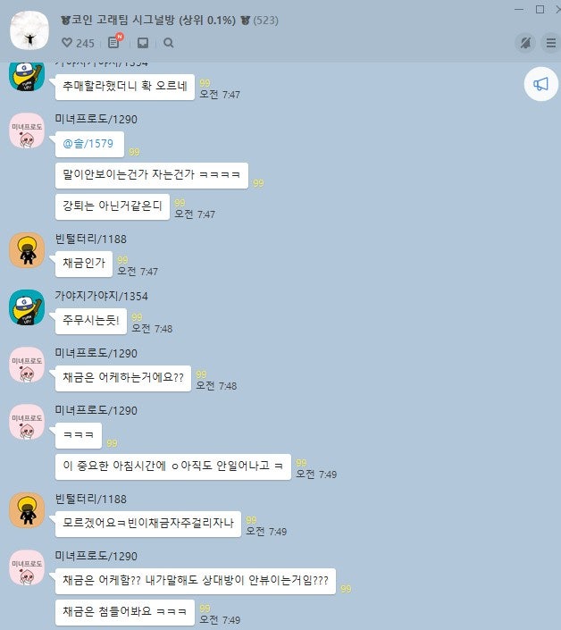Open the hamburger menu in chat header
The image size is (561, 630).
[551, 43]
